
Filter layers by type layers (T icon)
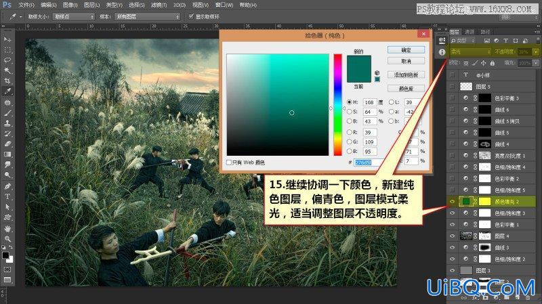(x=505, y=41)
